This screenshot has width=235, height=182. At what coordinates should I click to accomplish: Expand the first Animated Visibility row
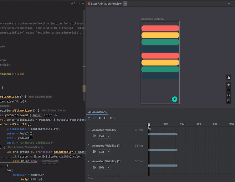[89, 130]
